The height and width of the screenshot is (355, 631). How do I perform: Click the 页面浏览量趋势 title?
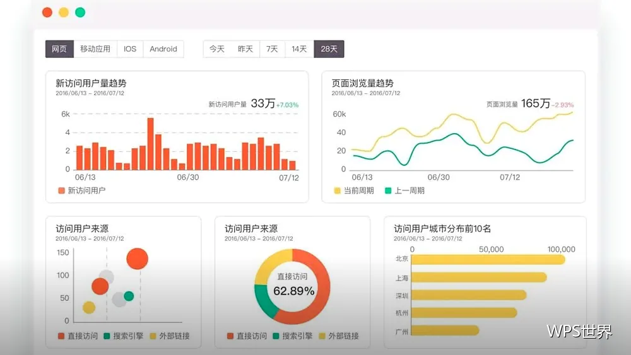coord(363,83)
